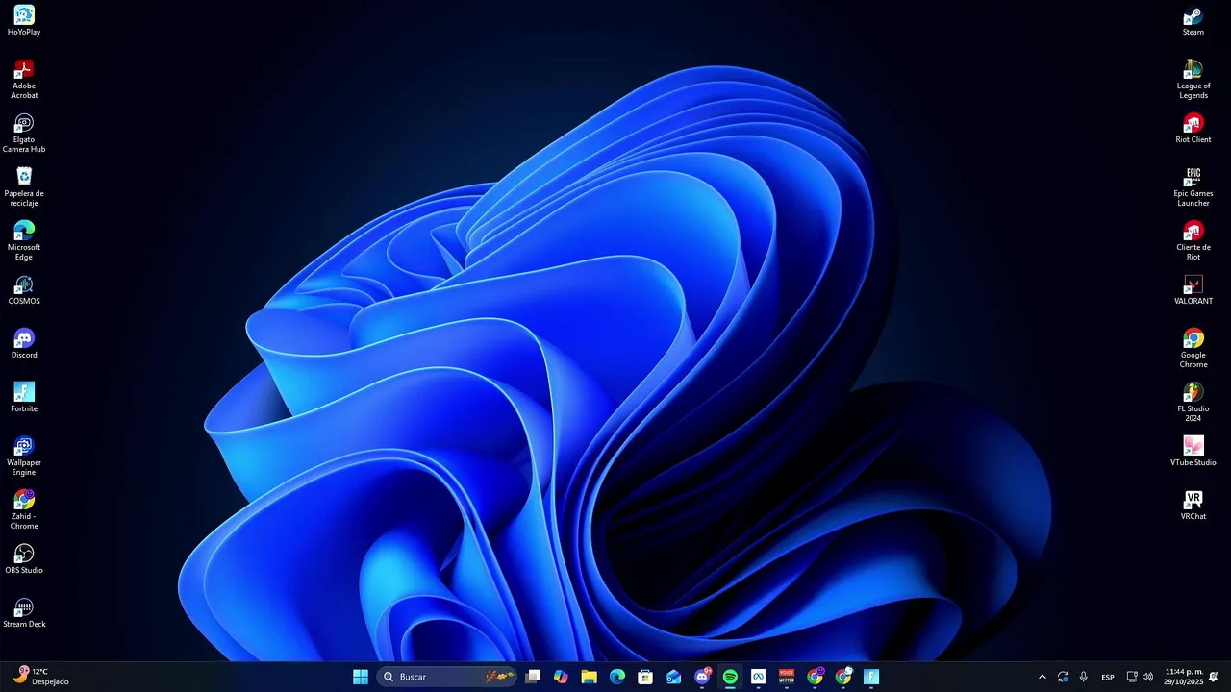Select the Epic Games Launcher shortcut
The height and width of the screenshot is (692, 1231).
coord(1193,186)
